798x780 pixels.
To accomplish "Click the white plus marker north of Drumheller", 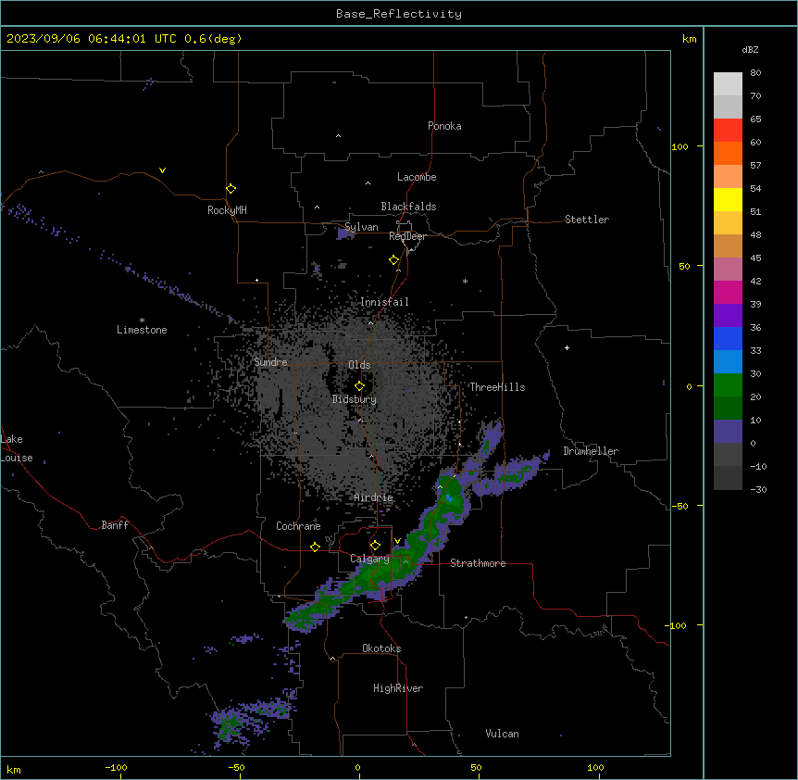I will click(x=567, y=347).
